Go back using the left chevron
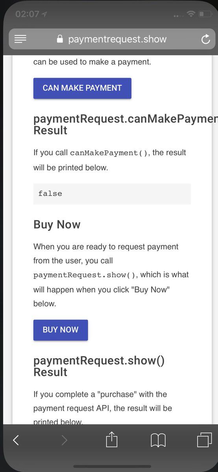This screenshot has width=218, height=472. (16, 440)
